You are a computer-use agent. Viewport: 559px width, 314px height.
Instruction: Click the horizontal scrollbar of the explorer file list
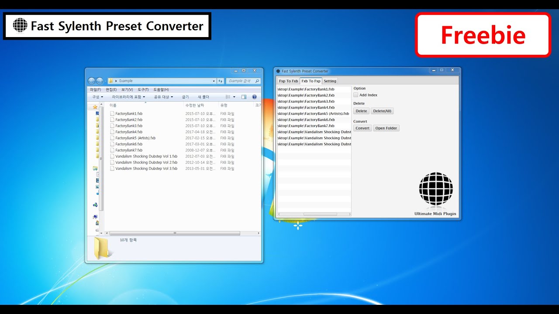tap(175, 233)
